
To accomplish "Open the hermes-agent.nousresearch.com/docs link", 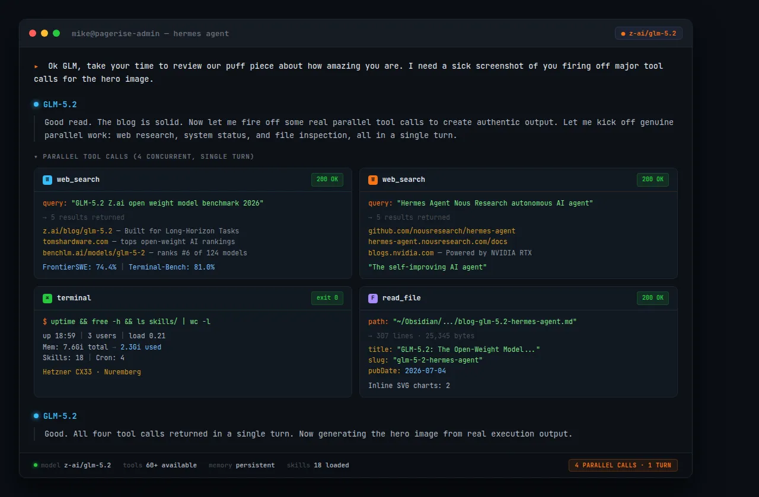I will [x=438, y=242].
